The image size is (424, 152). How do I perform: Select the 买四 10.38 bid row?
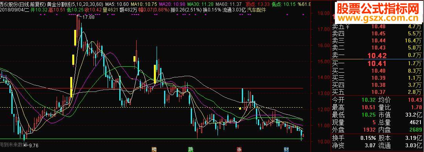pos(377,85)
